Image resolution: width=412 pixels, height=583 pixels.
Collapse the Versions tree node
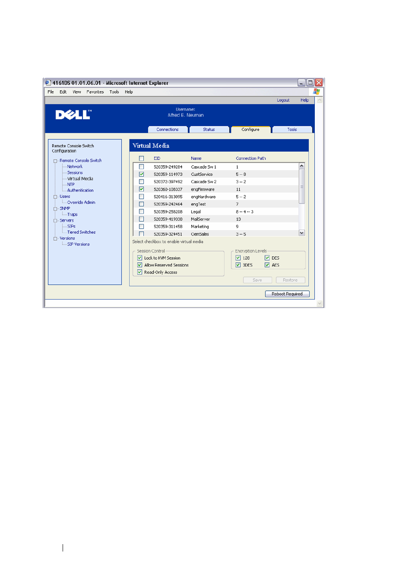tap(55, 239)
